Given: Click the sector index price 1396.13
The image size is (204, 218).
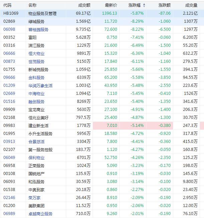Looking at the screenshot, I should click(x=110, y=13).
